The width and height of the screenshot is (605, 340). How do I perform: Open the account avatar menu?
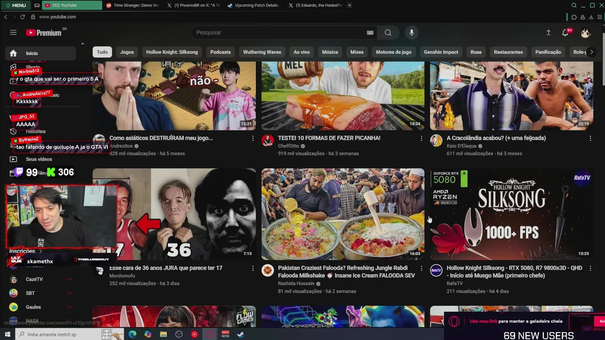(586, 33)
